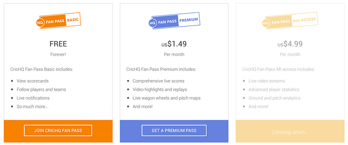Viewport: 348px width, 145px height.
Task: Click Live wagon wheels and pitch maps
Action: tap(167, 98)
